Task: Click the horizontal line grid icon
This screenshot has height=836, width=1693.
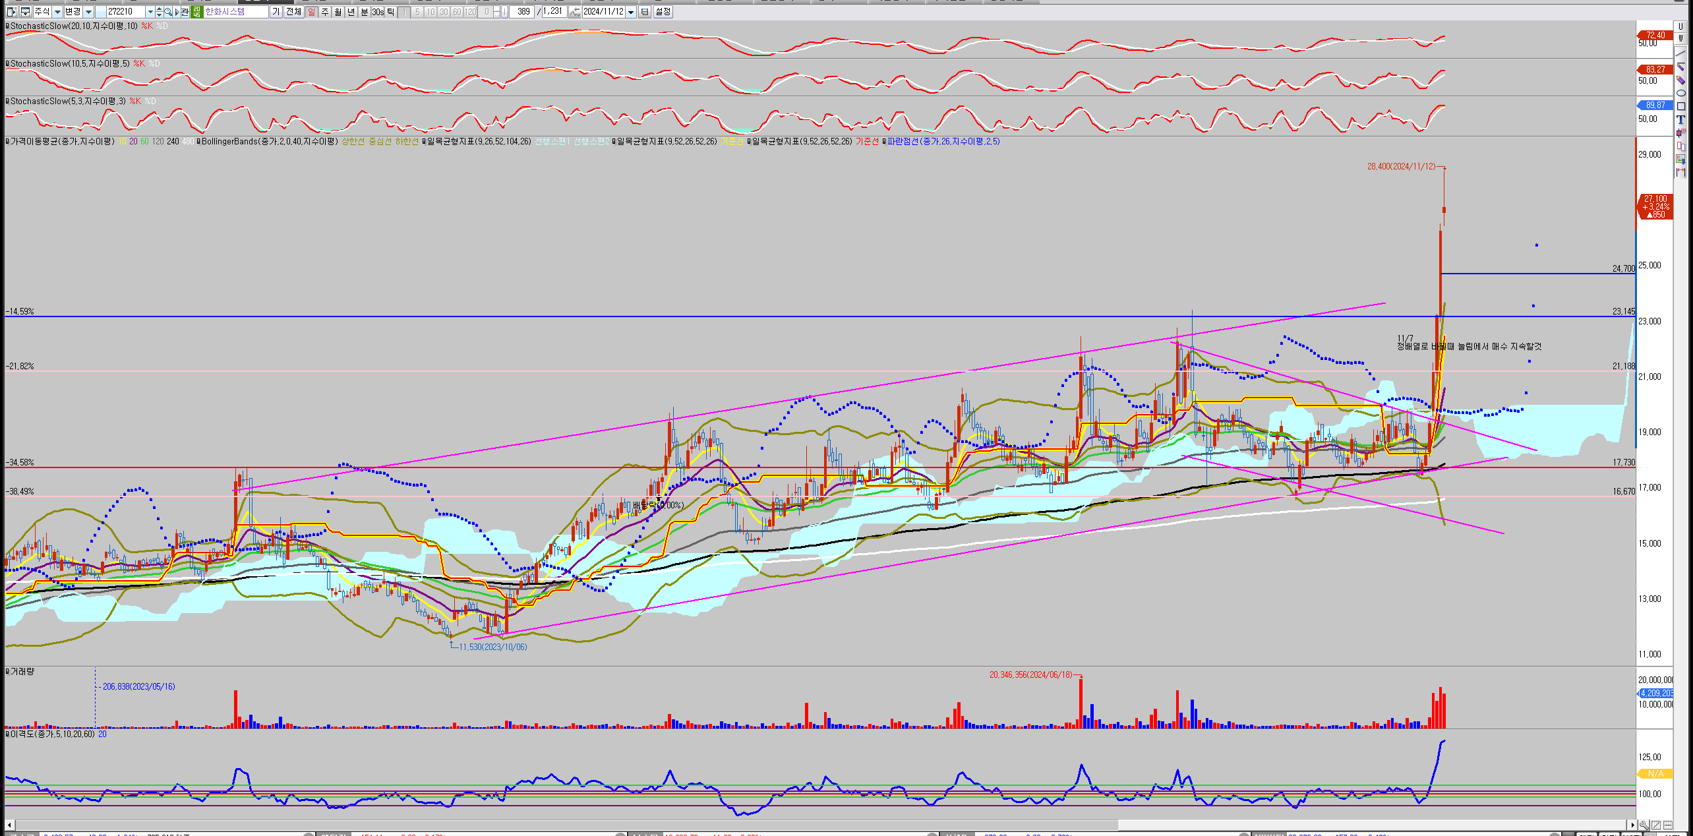Action: click(1667, 825)
